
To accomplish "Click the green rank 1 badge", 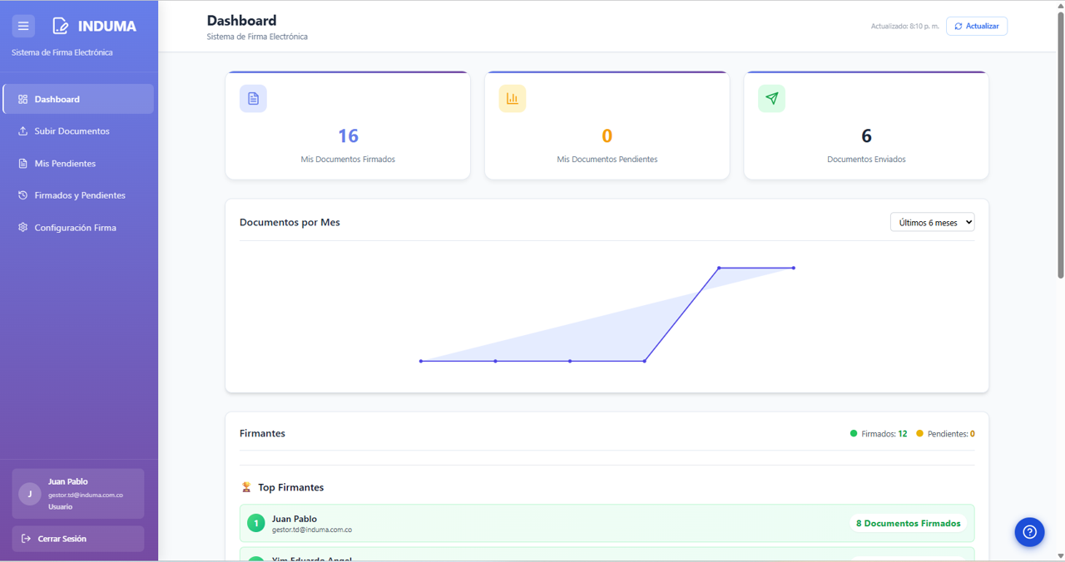I will click(x=256, y=524).
